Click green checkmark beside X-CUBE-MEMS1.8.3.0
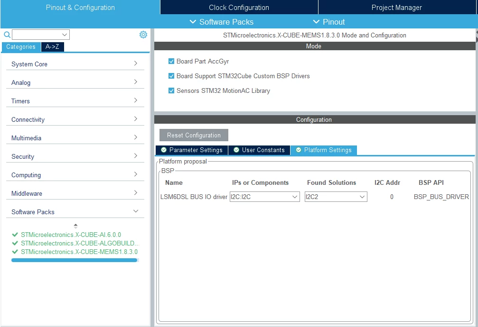This screenshot has height=327, width=478. click(15, 252)
